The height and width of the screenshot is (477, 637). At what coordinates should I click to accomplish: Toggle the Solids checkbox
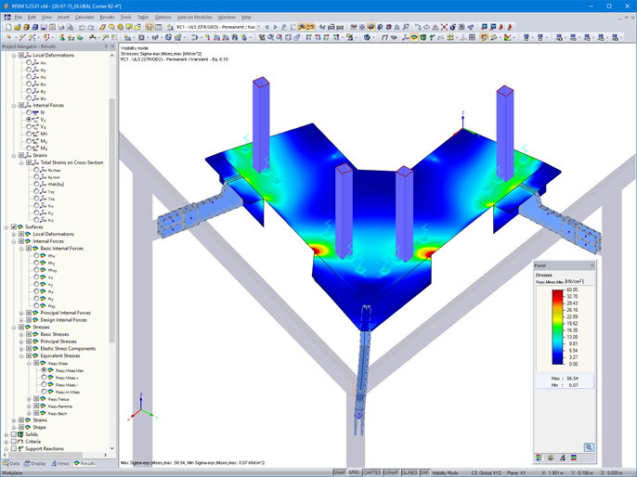(x=14, y=434)
